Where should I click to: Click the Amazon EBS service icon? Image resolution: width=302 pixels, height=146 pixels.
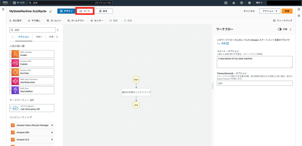click(x=13, y=132)
